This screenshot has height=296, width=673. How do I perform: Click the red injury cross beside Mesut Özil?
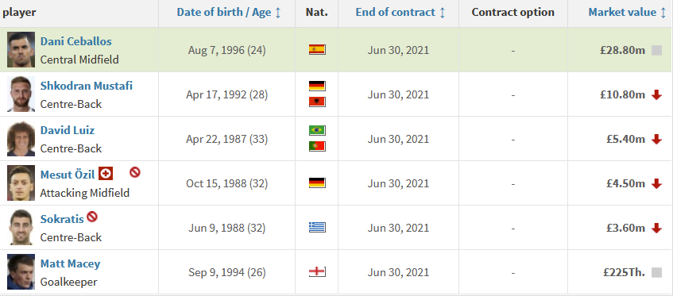[x=106, y=174]
